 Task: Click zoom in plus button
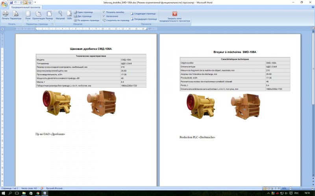tap(312, 189)
